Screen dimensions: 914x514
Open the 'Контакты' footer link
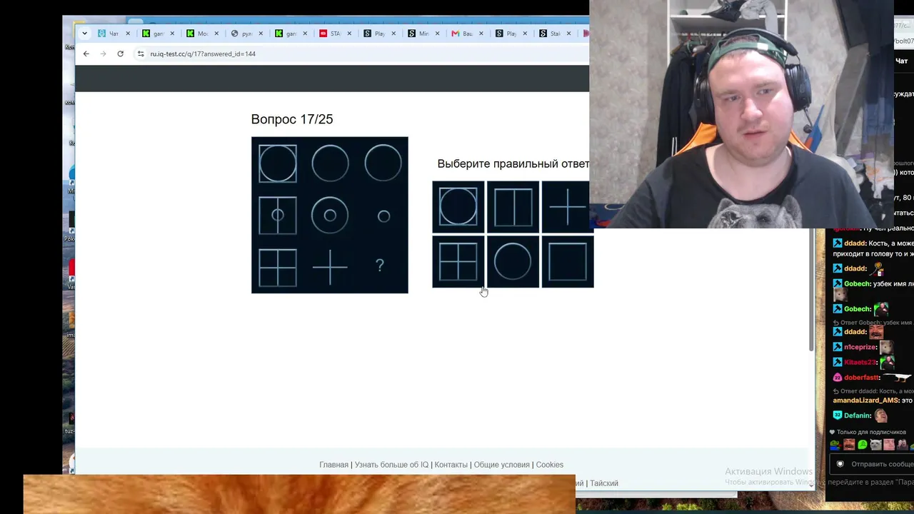[x=451, y=465]
